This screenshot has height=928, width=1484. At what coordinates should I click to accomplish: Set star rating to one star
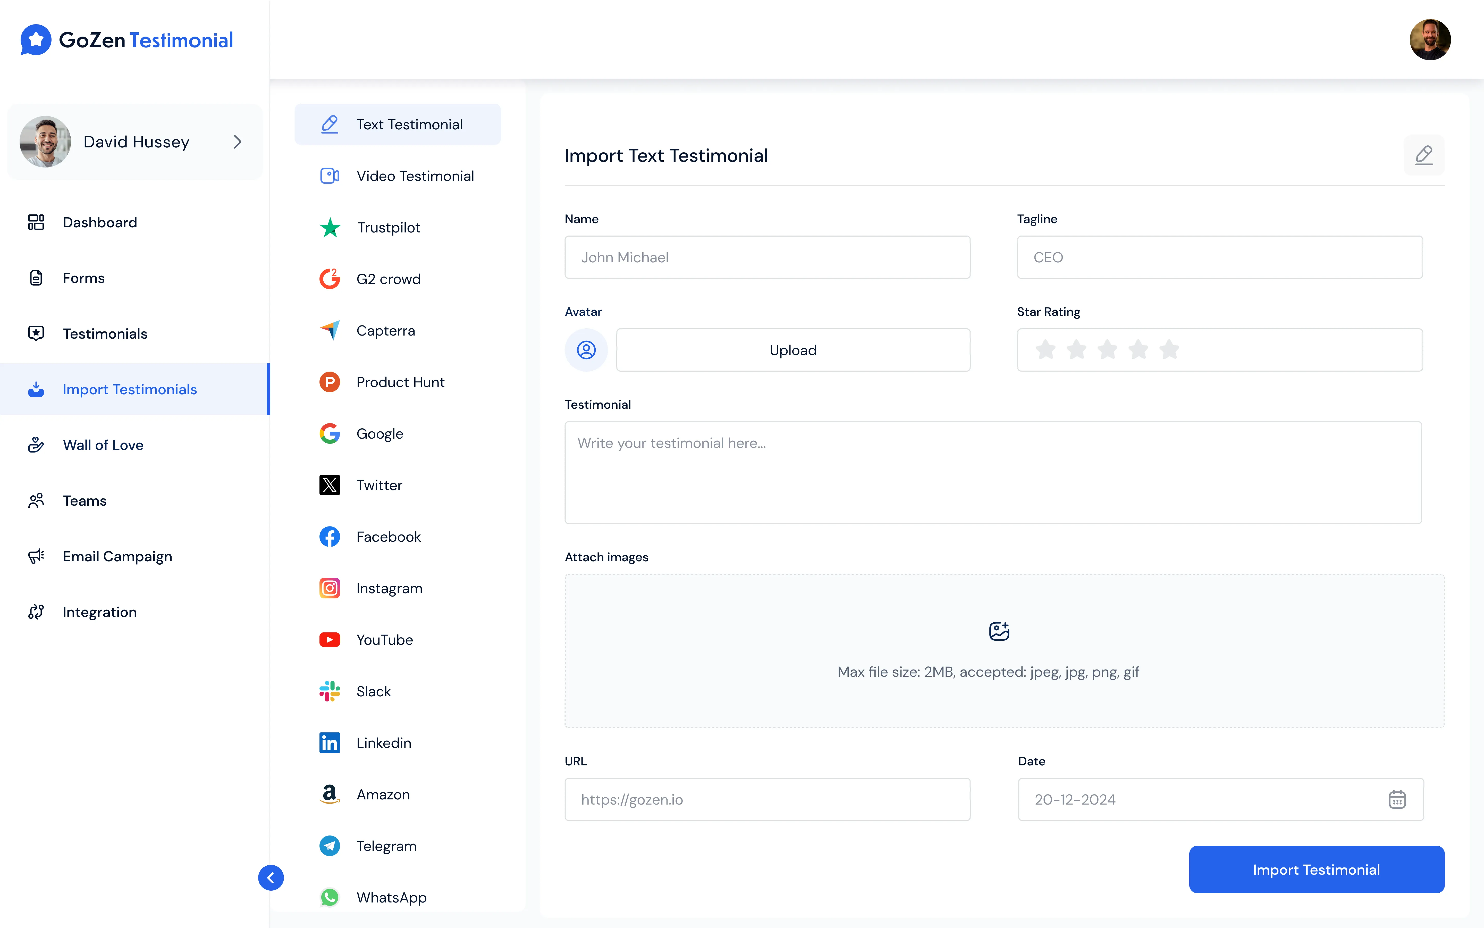[x=1045, y=350]
